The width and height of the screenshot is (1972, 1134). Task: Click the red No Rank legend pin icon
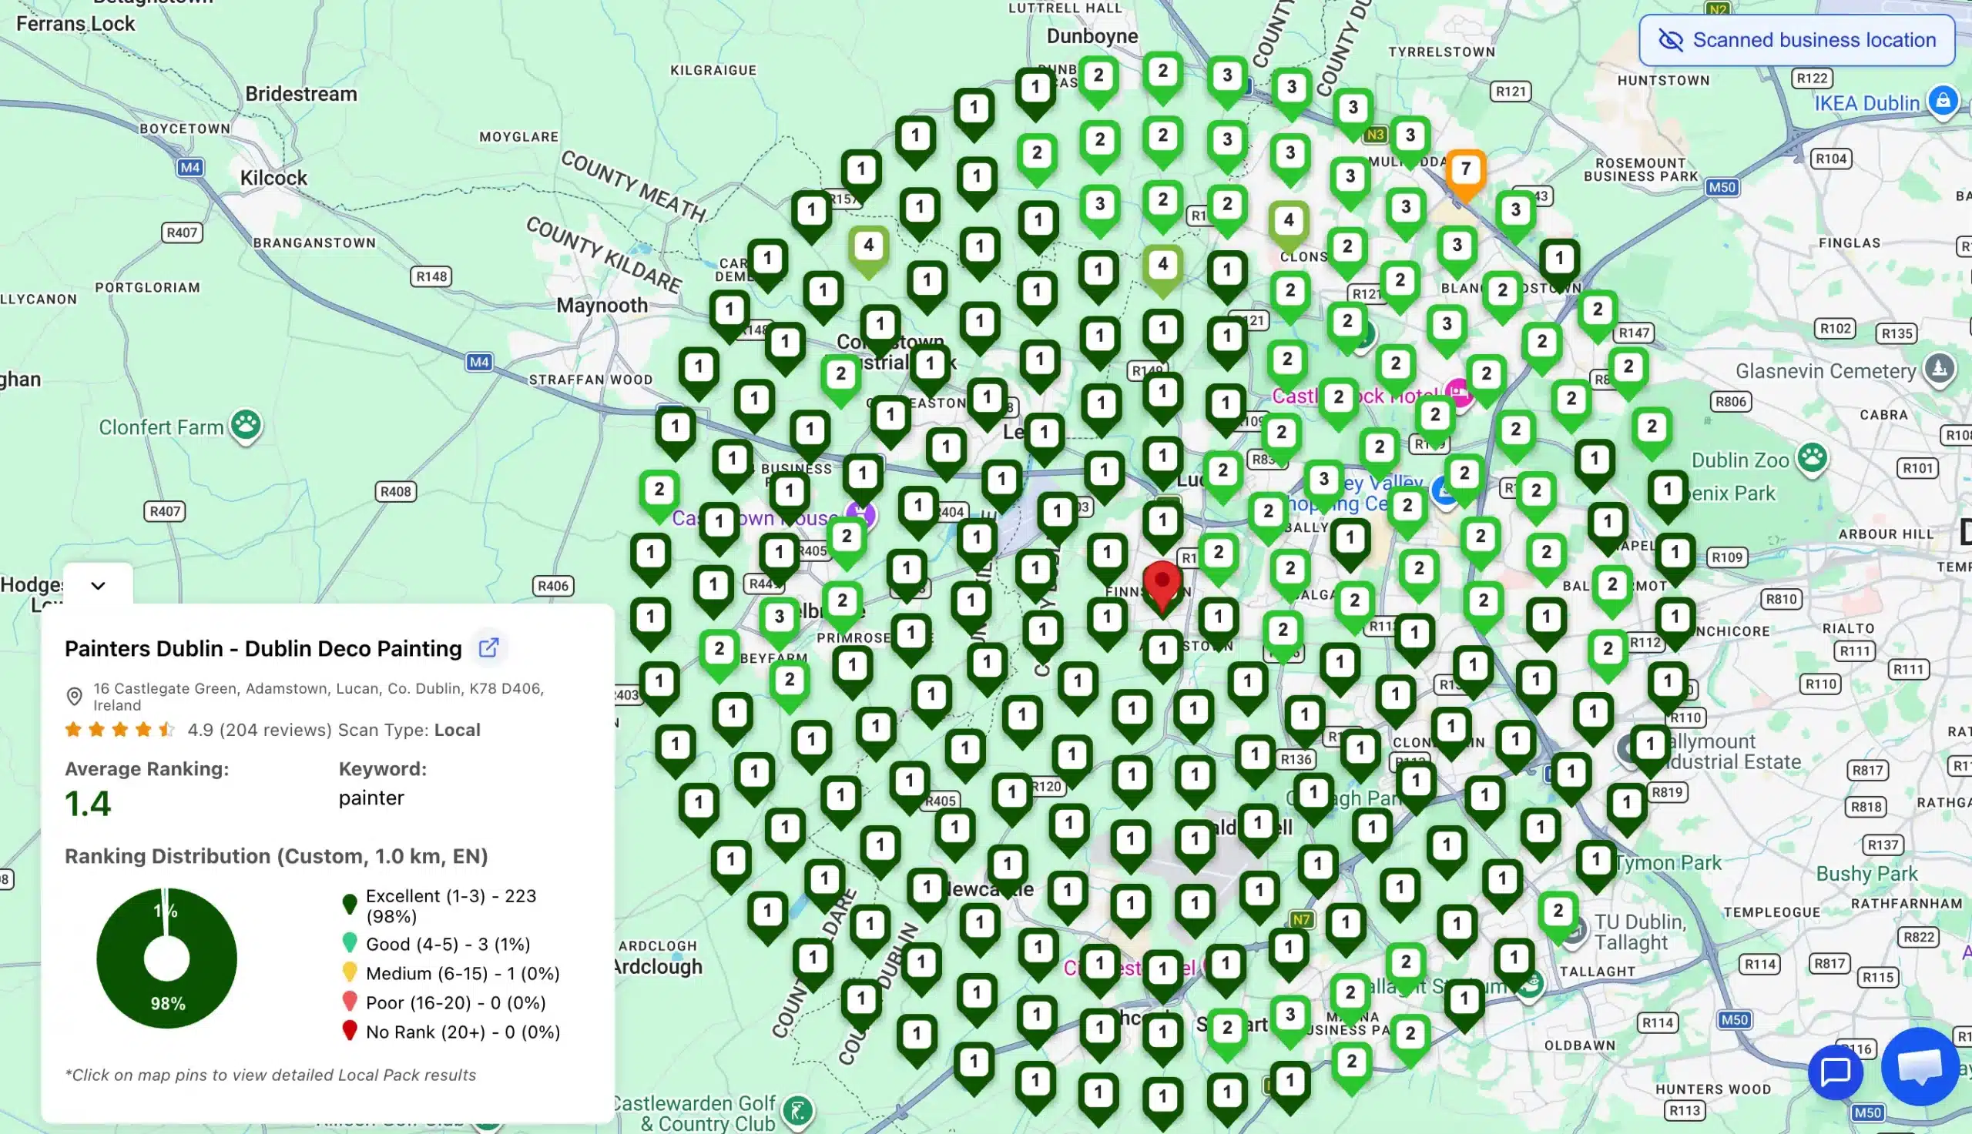[x=350, y=1031]
